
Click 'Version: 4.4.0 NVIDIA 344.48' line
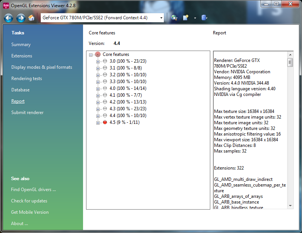[242, 83]
